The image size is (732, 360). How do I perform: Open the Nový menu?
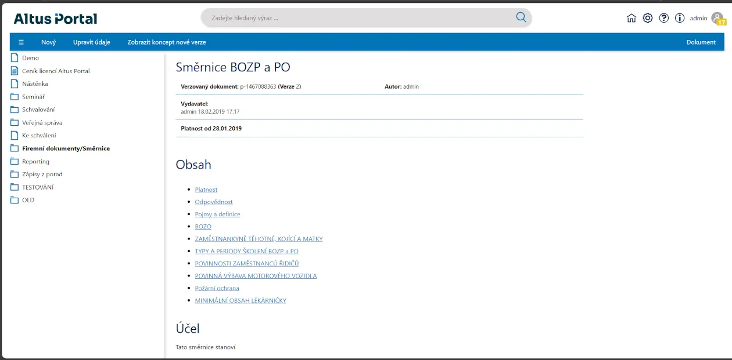coord(48,42)
